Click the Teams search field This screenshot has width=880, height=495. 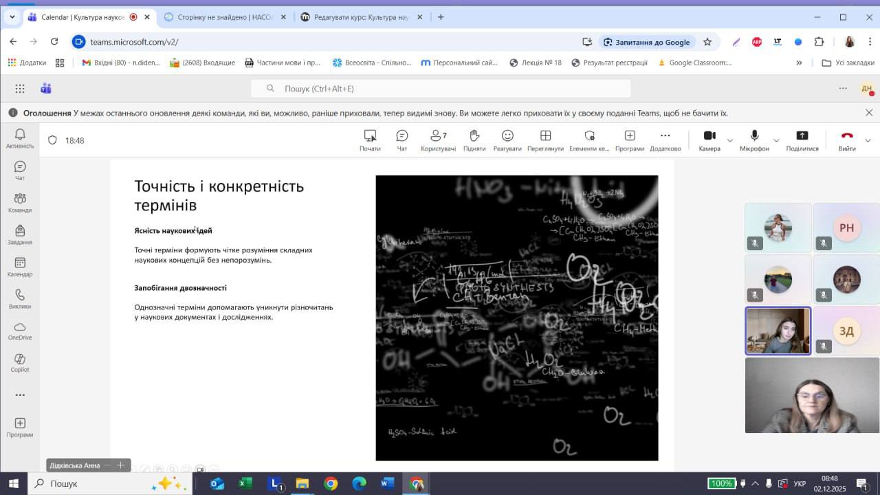440,89
